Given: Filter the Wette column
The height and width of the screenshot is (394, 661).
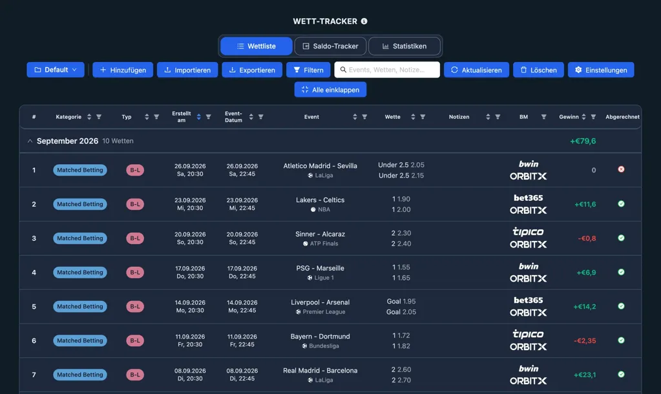Looking at the screenshot, I should pyautogui.click(x=423, y=117).
